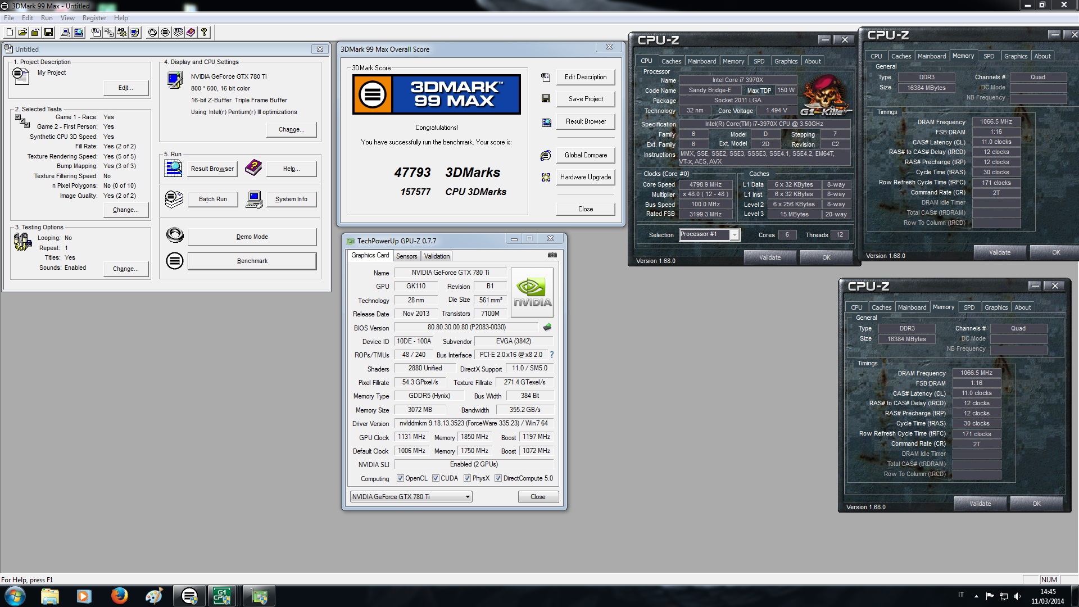Click the yellow question mark toolbar icon
Viewport: 1079px width, 607px height.
(203, 32)
